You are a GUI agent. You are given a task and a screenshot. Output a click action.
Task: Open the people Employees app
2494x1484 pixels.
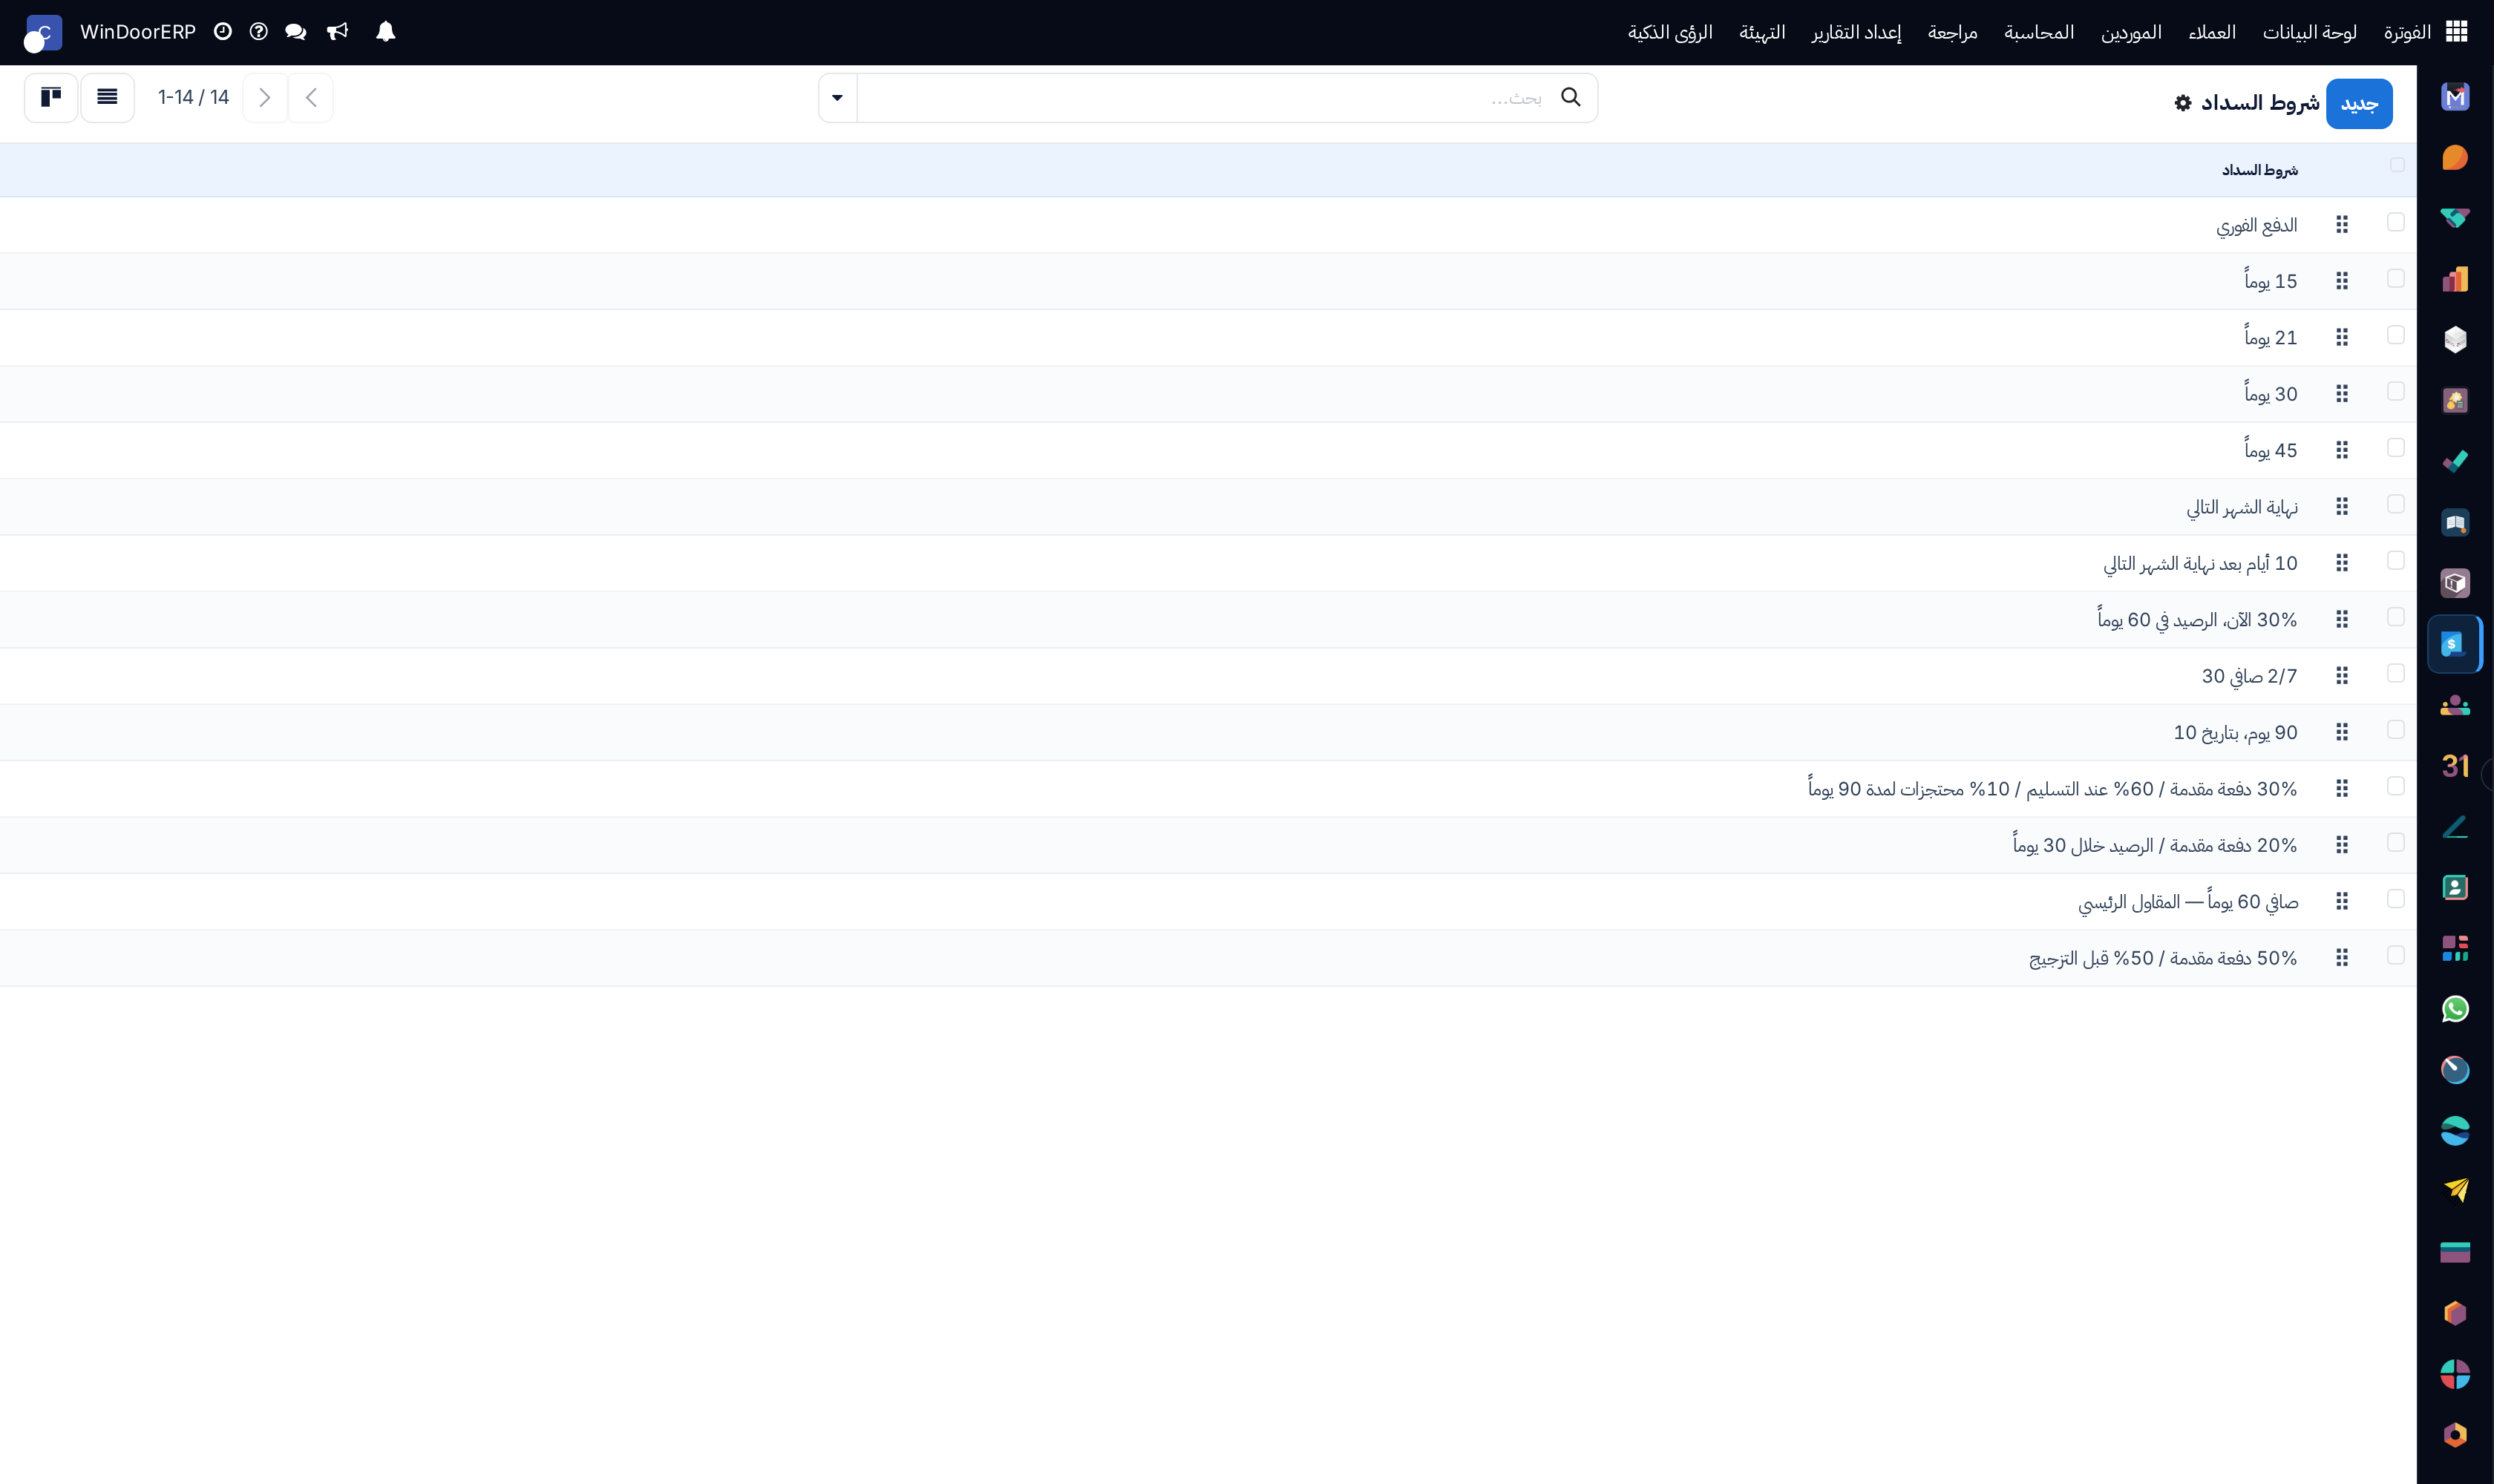(x=2455, y=705)
